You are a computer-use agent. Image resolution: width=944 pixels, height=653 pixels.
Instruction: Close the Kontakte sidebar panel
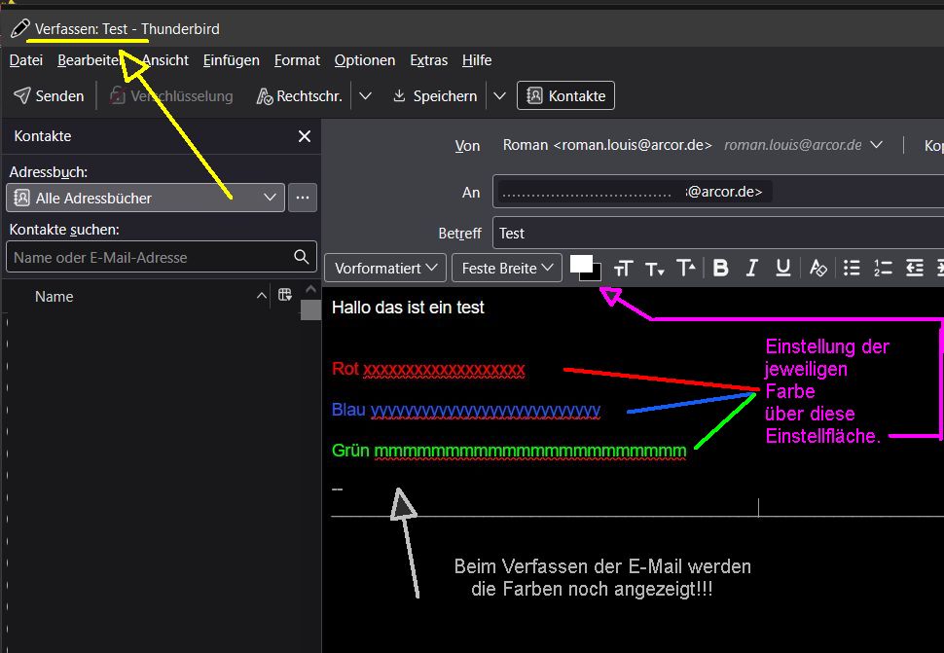(x=305, y=136)
